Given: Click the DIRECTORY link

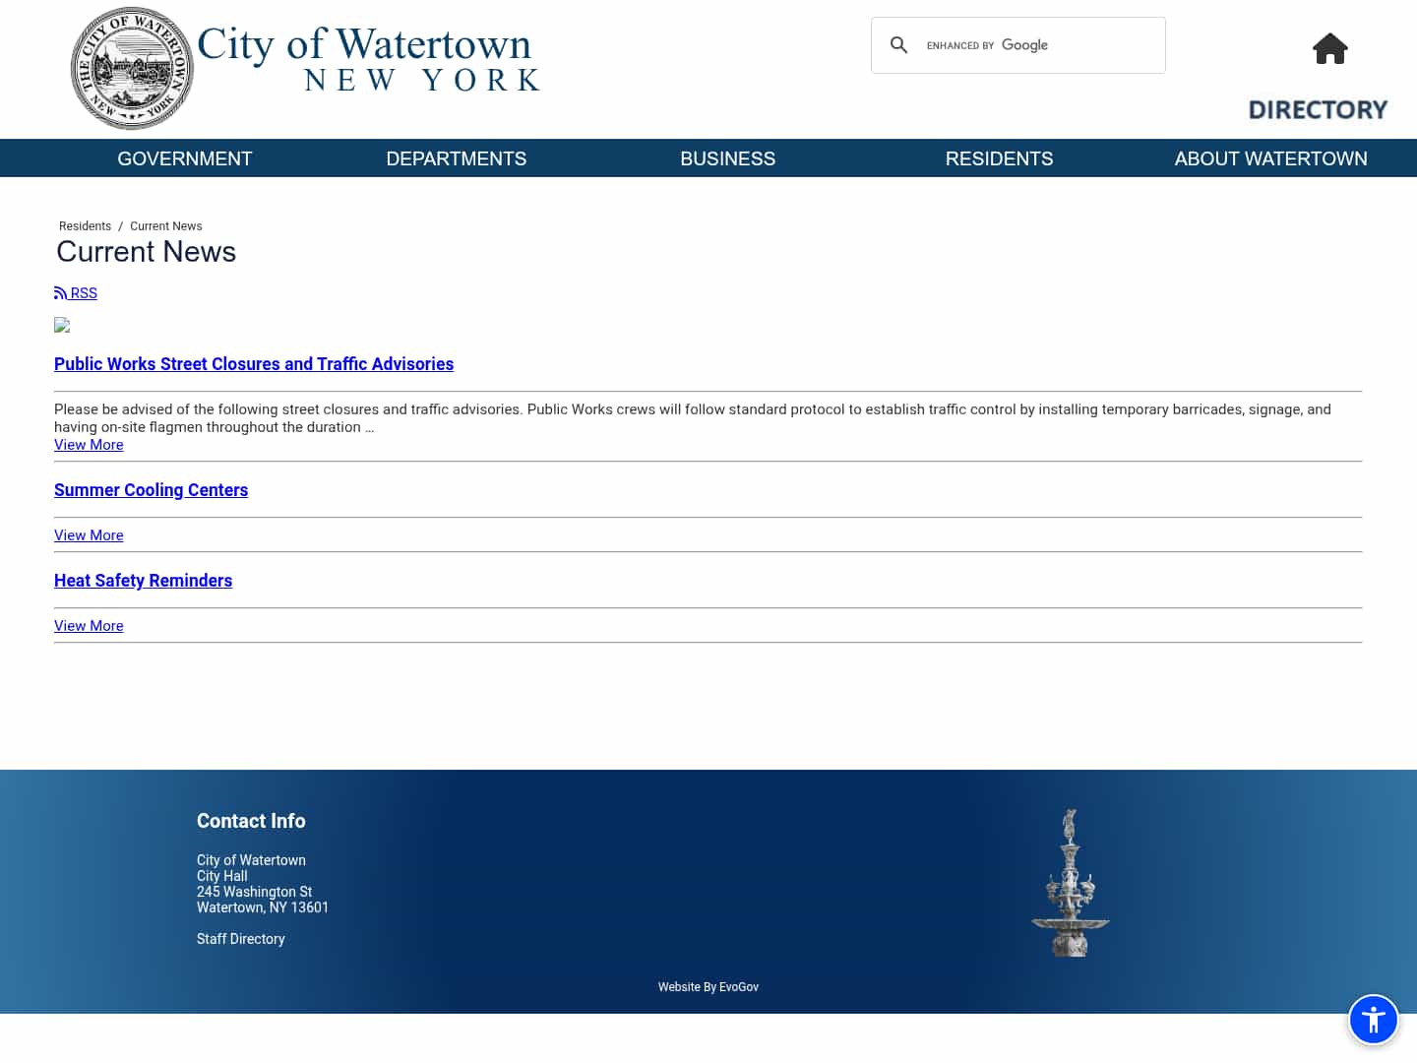Looking at the screenshot, I should pos(1318,109).
